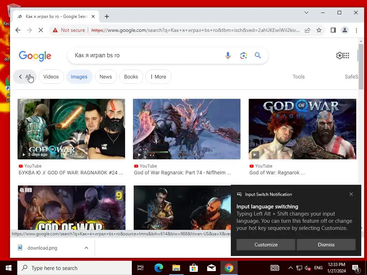Open Google quick settings gear

click(339, 56)
